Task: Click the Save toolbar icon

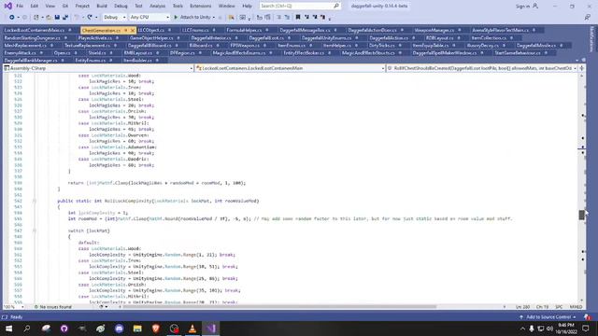Action: pos(57,17)
